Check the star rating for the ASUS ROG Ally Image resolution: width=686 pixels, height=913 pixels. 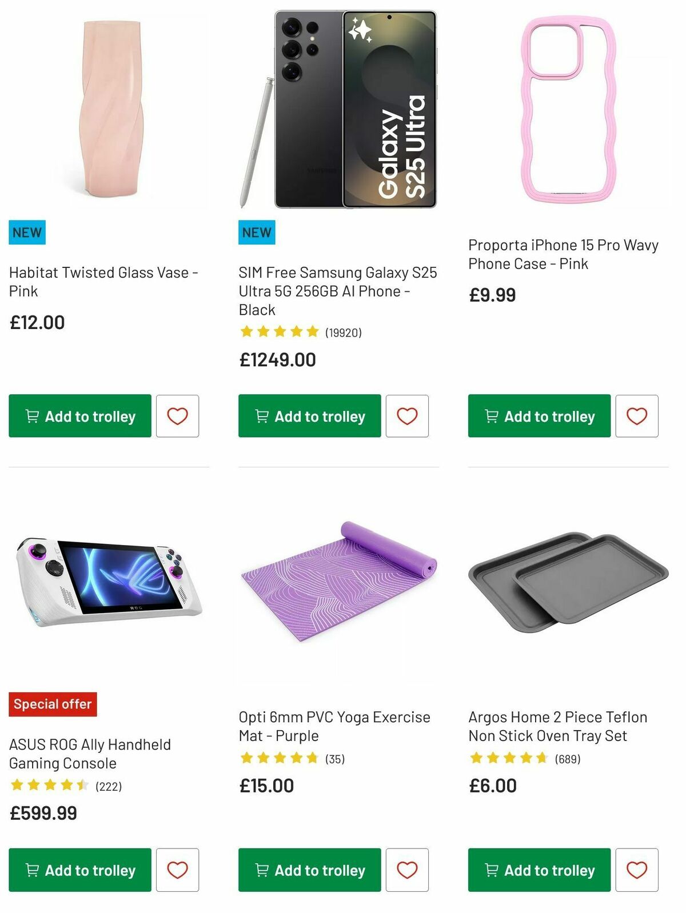(50, 786)
